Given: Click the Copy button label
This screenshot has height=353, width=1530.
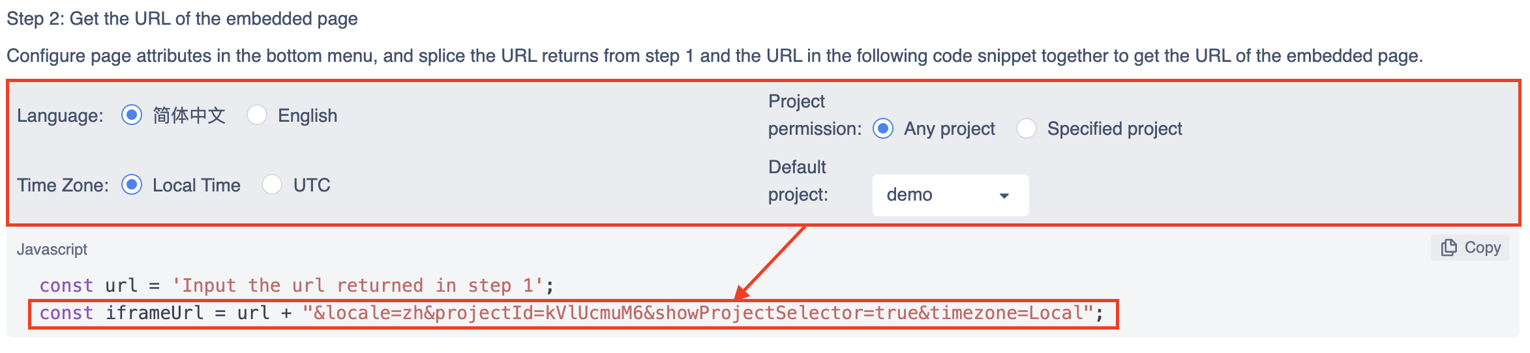Looking at the screenshot, I should pyautogui.click(x=1482, y=247).
